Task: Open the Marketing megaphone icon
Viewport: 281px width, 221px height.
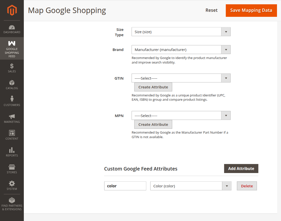Action: pos(12,117)
